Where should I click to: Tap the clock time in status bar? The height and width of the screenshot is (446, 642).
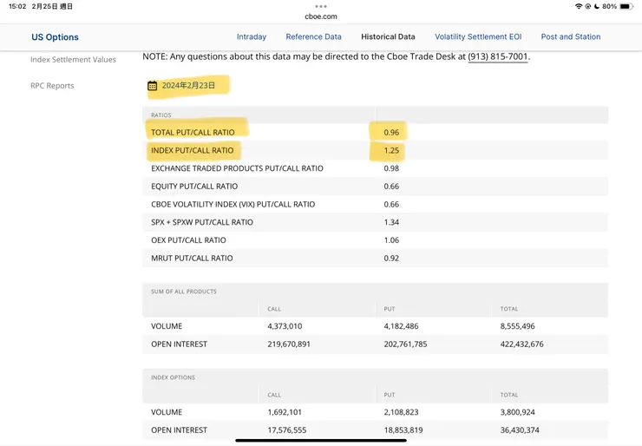pyautogui.click(x=17, y=6)
